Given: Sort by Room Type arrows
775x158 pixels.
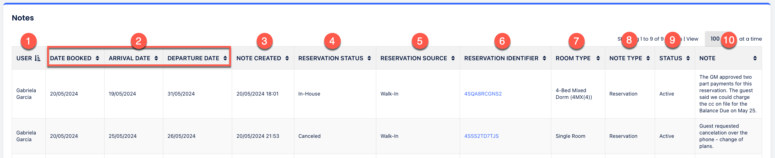Looking at the screenshot, I should (x=598, y=58).
